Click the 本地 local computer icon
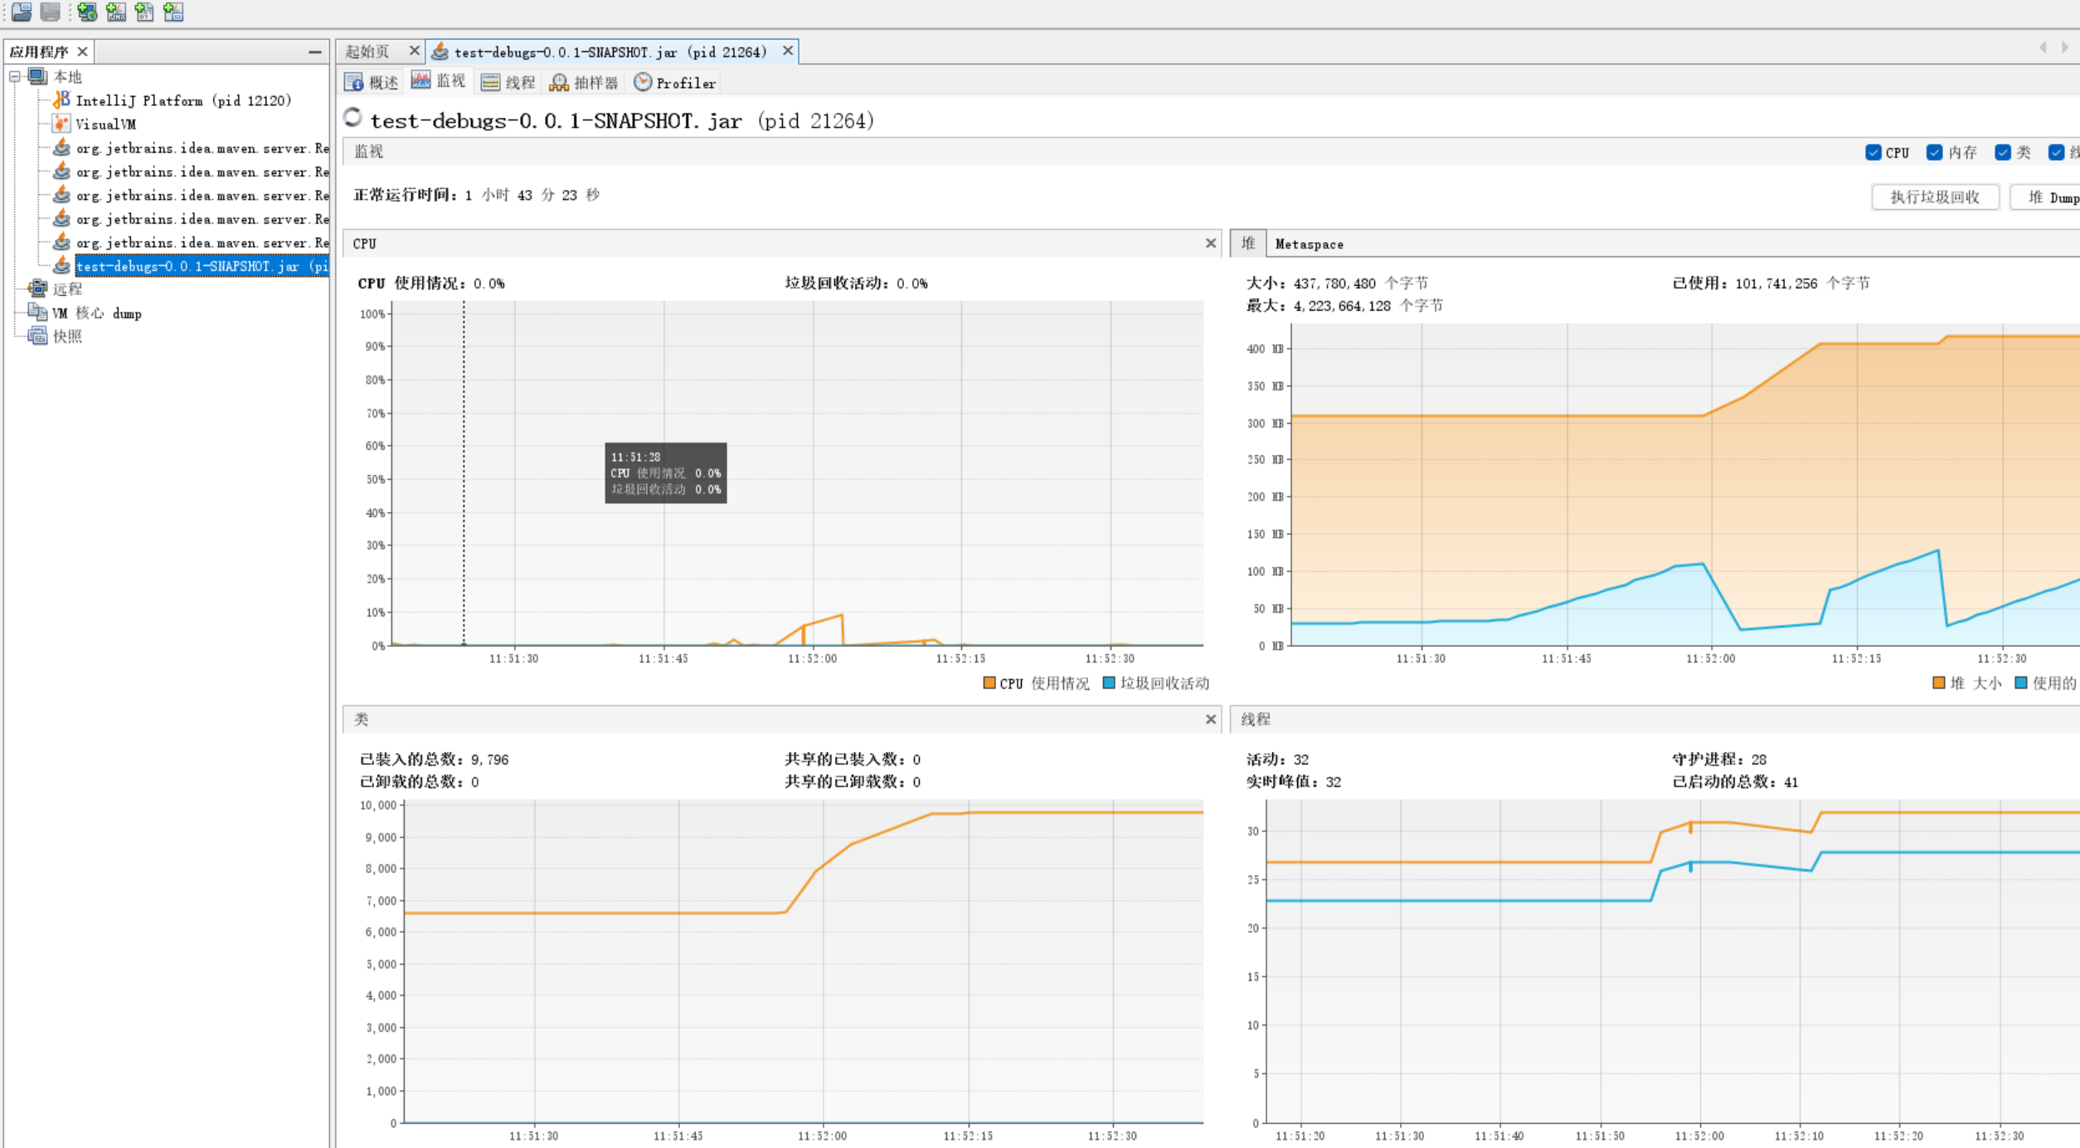This screenshot has width=2080, height=1148. (x=37, y=76)
